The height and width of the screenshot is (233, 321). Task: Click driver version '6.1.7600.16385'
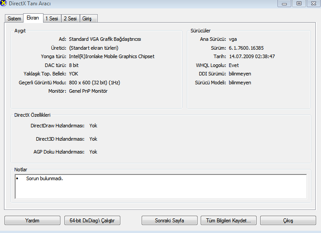click(246, 48)
